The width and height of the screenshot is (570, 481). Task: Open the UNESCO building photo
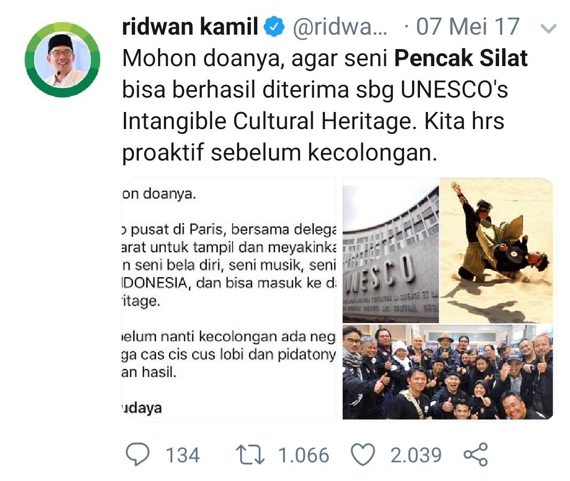pyautogui.click(x=391, y=250)
